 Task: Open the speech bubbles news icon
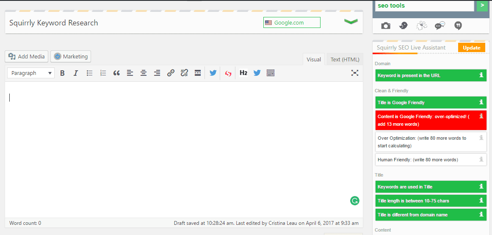tap(440, 26)
